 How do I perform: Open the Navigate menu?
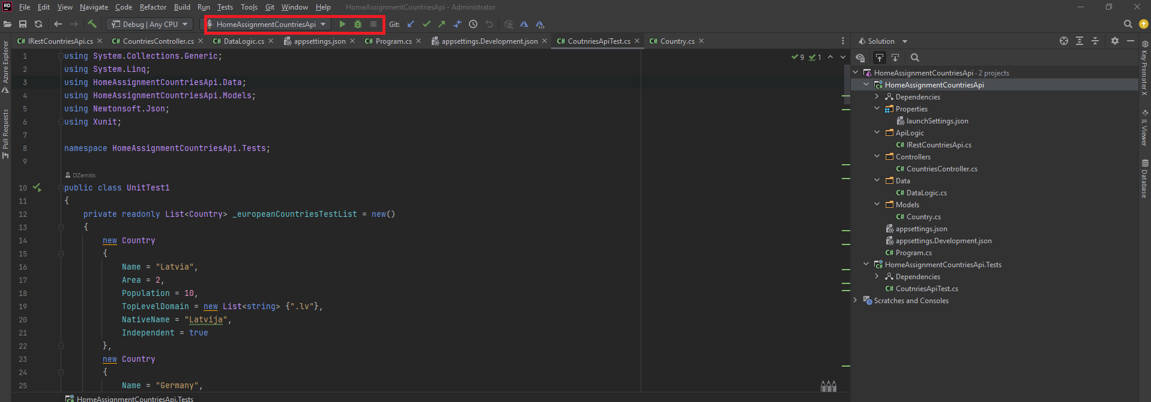(x=94, y=7)
